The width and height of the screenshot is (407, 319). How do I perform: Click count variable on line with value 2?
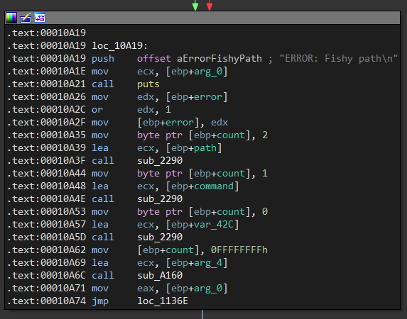point(231,135)
